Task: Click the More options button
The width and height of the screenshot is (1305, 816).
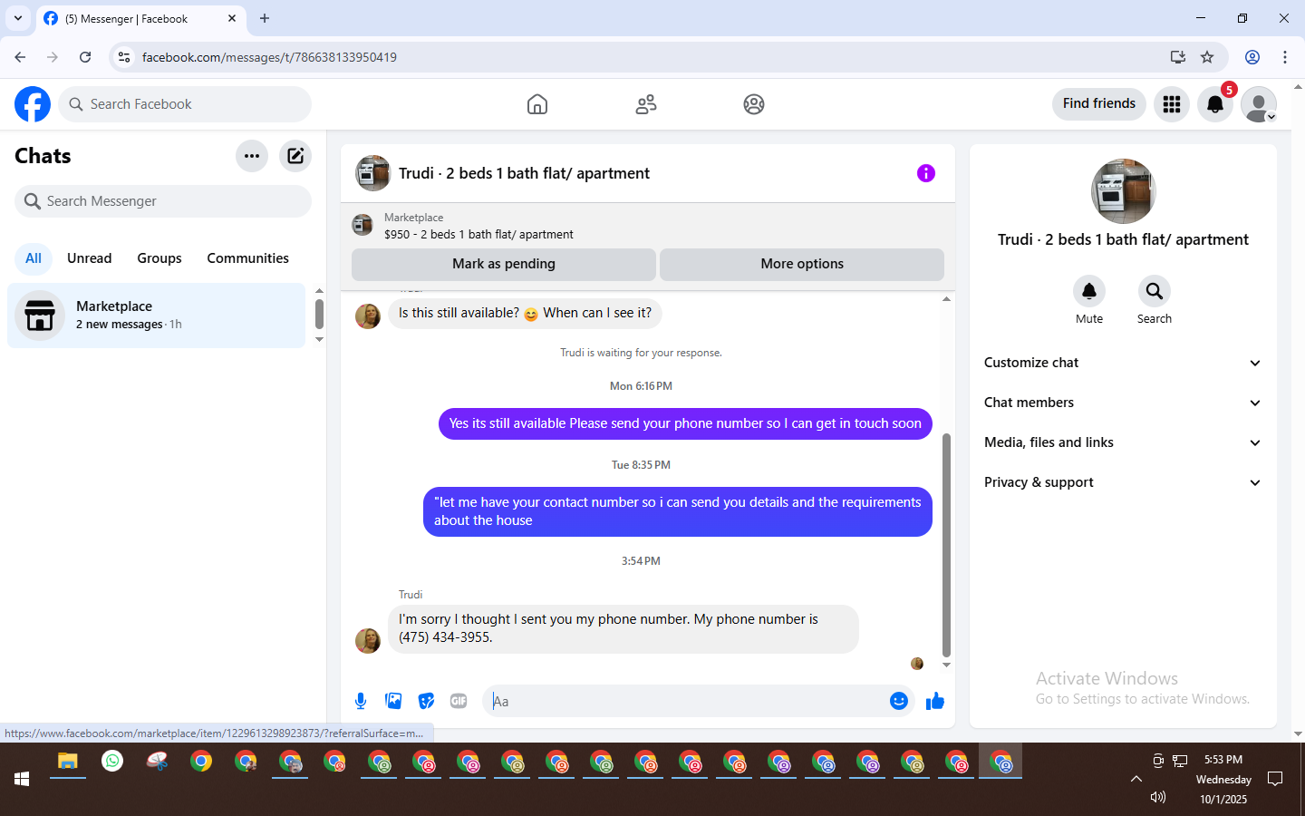Action: pos(802,264)
